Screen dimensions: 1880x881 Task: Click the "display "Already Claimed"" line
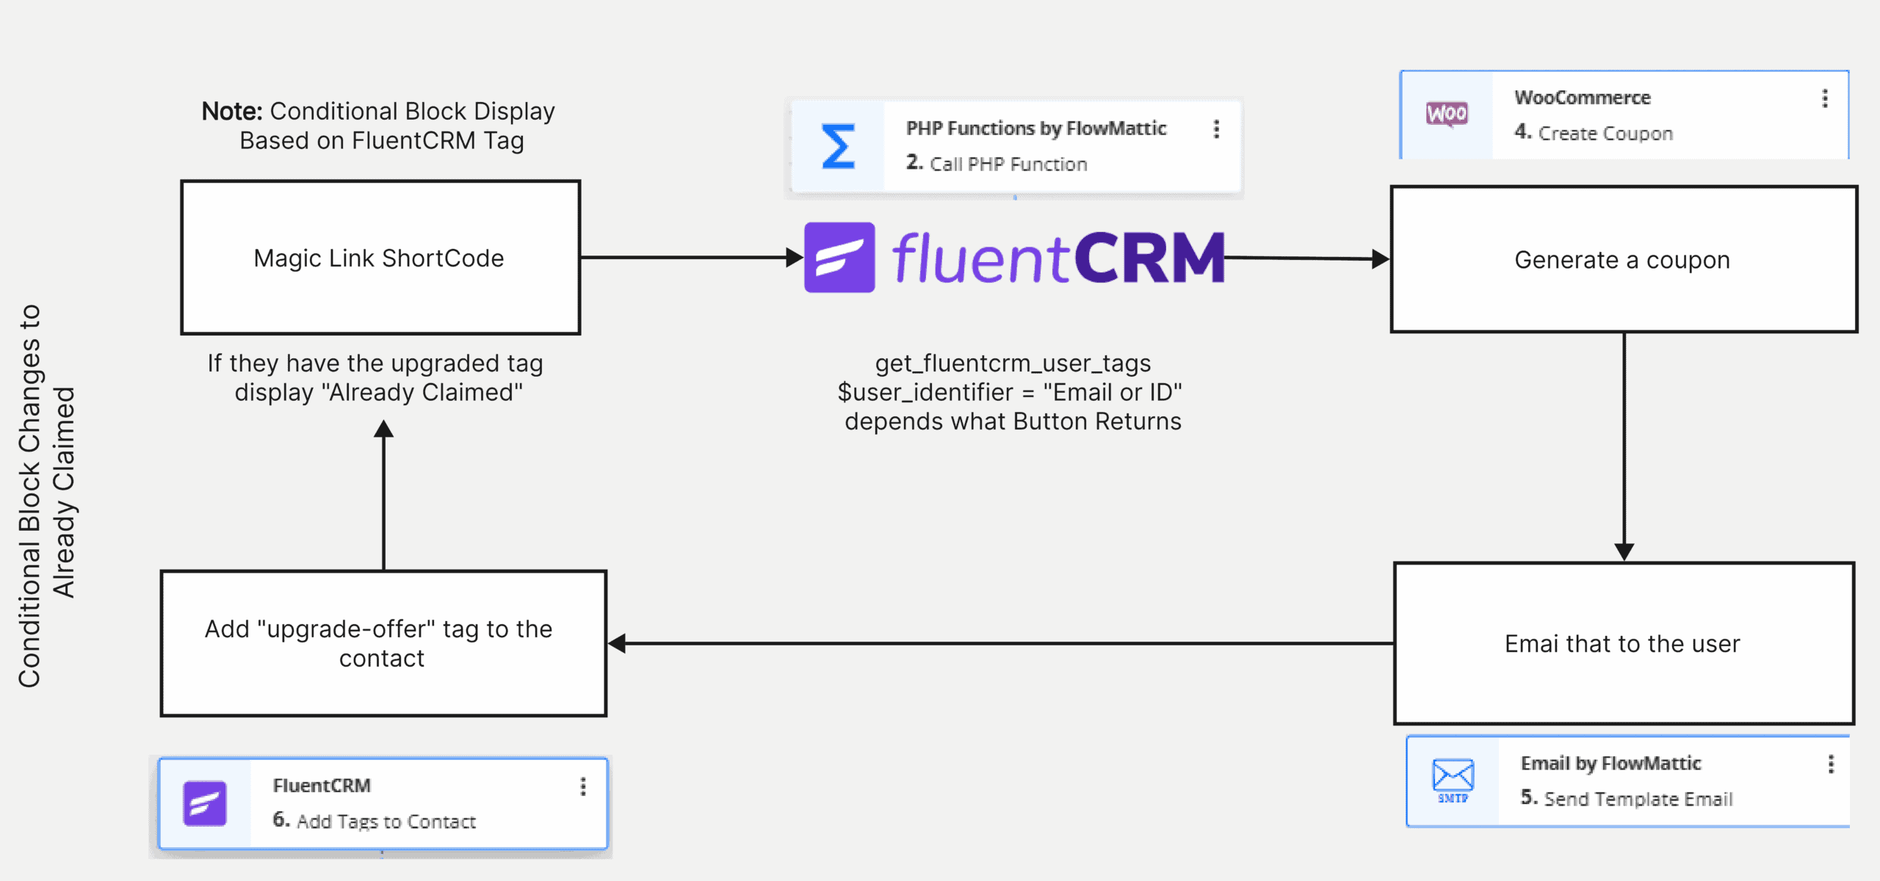(379, 392)
